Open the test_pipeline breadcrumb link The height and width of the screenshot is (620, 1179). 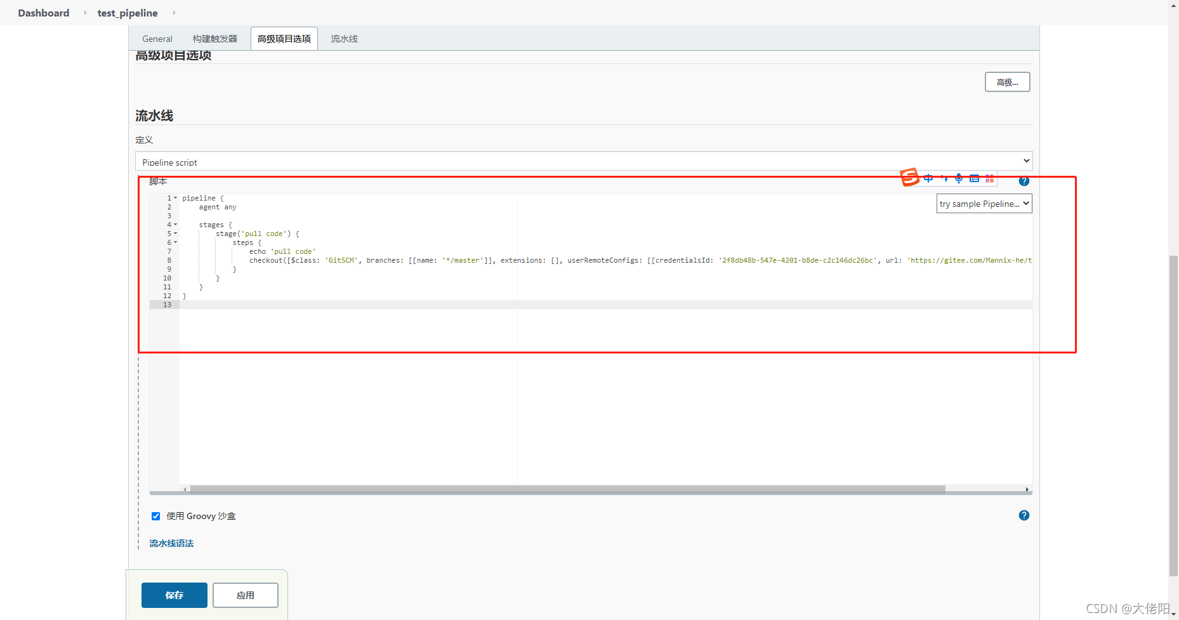tap(128, 13)
